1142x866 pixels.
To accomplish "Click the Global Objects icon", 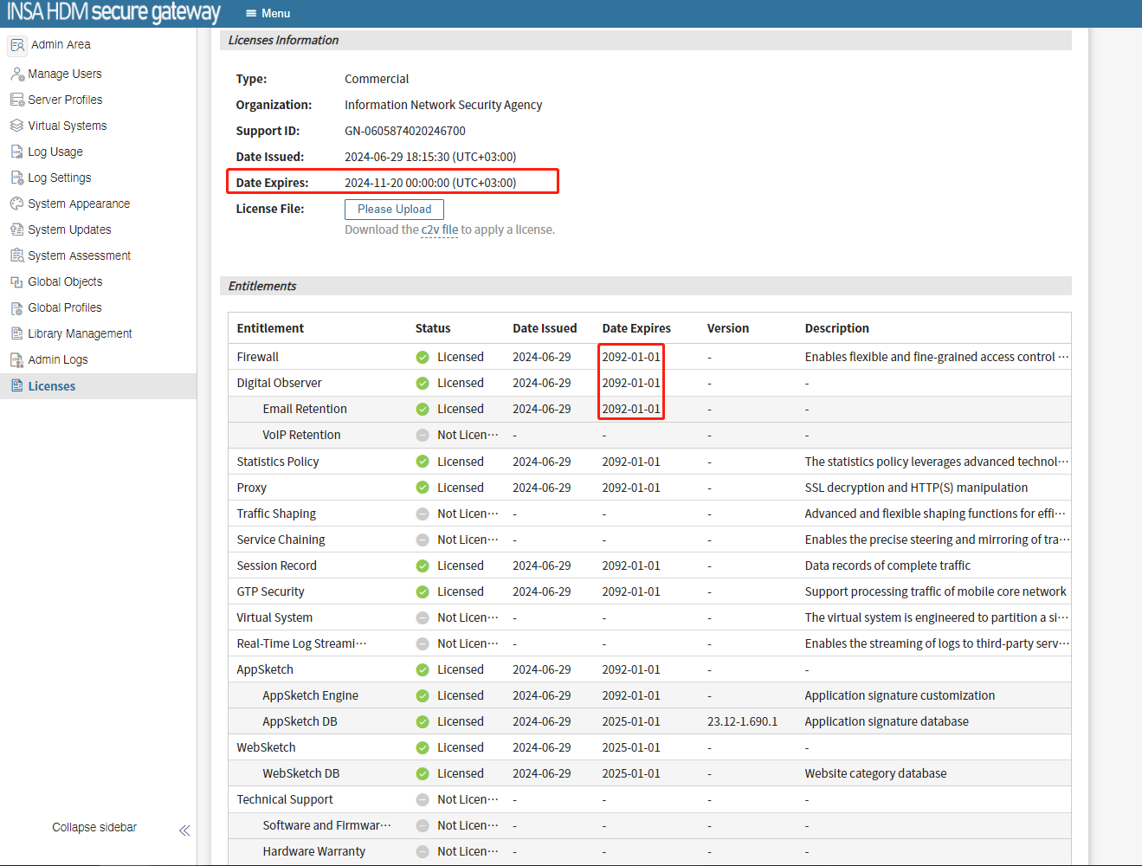I will [16, 281].
